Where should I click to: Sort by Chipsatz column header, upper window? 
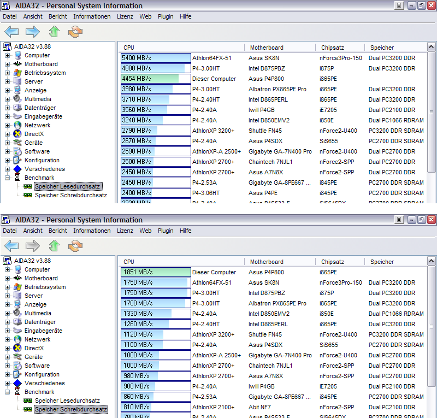point(340,48)
